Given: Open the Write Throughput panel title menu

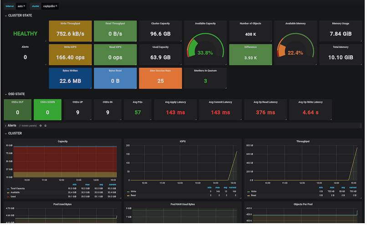Looking at the screenshot, I should pos(70,23).
